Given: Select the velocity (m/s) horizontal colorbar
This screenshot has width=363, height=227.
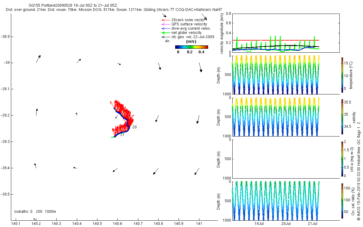Looking at the screenshot, I should tap(191, 47).
